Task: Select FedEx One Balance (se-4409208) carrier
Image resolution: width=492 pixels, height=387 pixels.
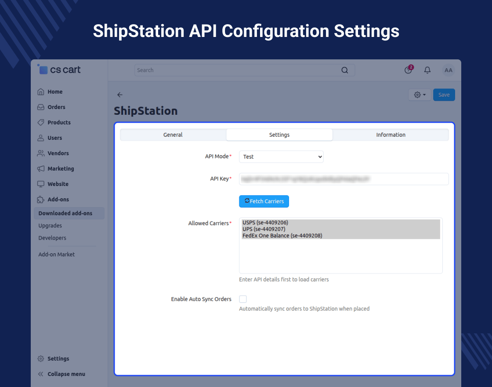Action: (341, 236)
